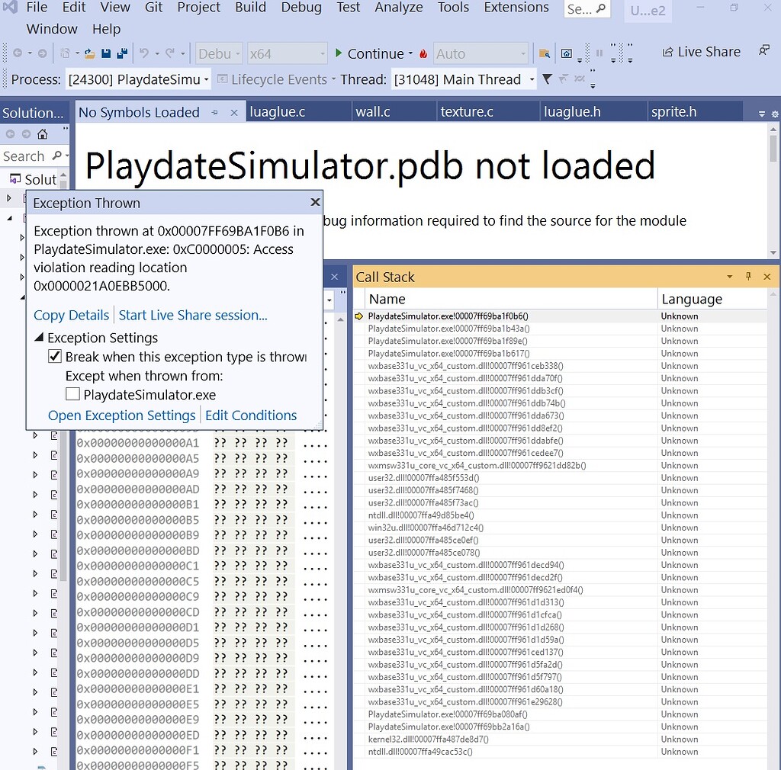Click the editor vertical scrollbar thumb
781x770 pixels.
click(773, 148)
